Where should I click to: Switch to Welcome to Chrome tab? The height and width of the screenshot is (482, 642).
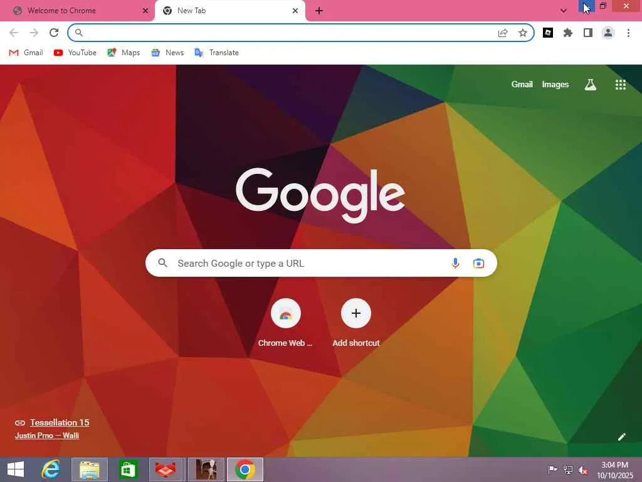click(77, 11)
